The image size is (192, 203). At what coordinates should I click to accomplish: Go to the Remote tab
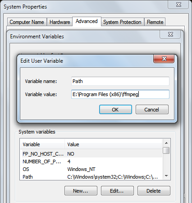point(155,22)
